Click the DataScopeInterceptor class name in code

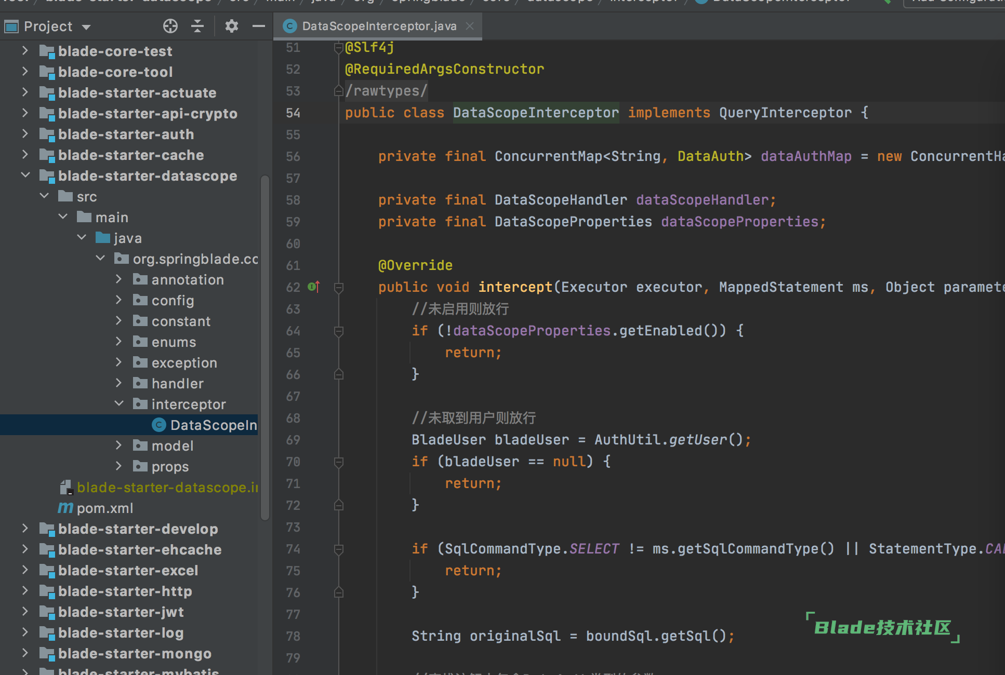click(x=536, y=113)
